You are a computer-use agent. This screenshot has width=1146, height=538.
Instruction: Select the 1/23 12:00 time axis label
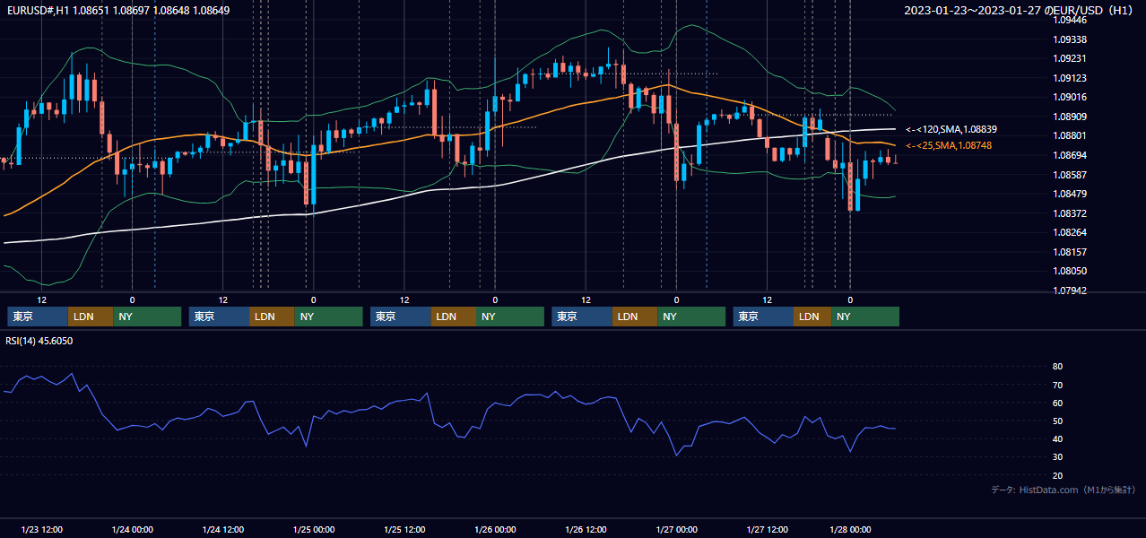pos(42,529)
